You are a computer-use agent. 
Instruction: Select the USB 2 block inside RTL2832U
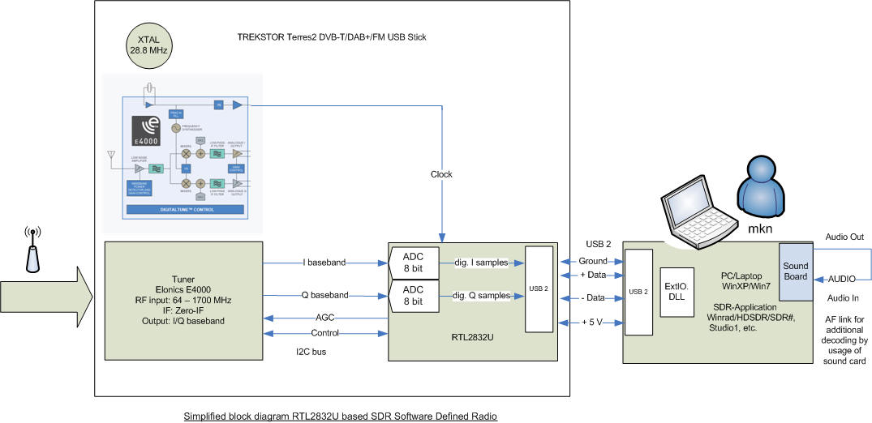(x=539, y=289)
